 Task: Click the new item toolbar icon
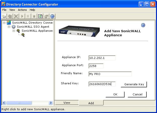coord(4,16)
